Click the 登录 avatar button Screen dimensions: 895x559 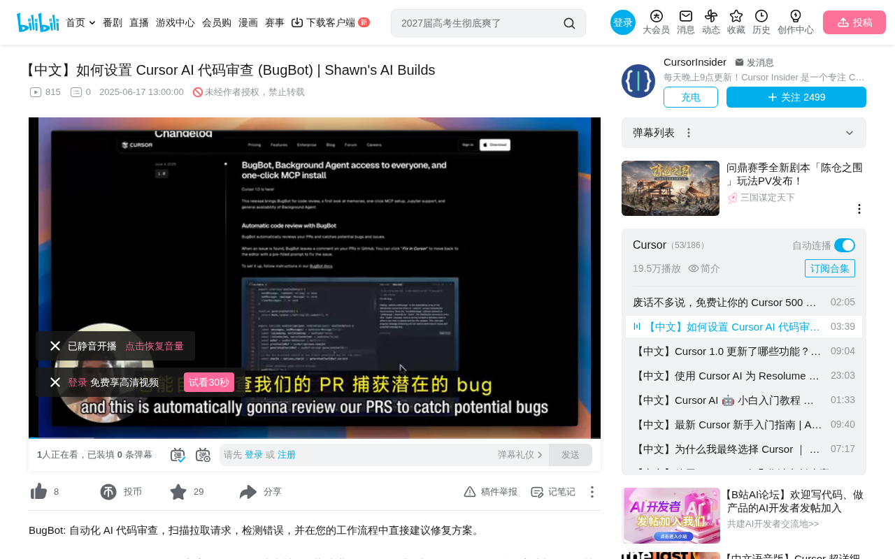pyautogui.click(x=623, y=22)
